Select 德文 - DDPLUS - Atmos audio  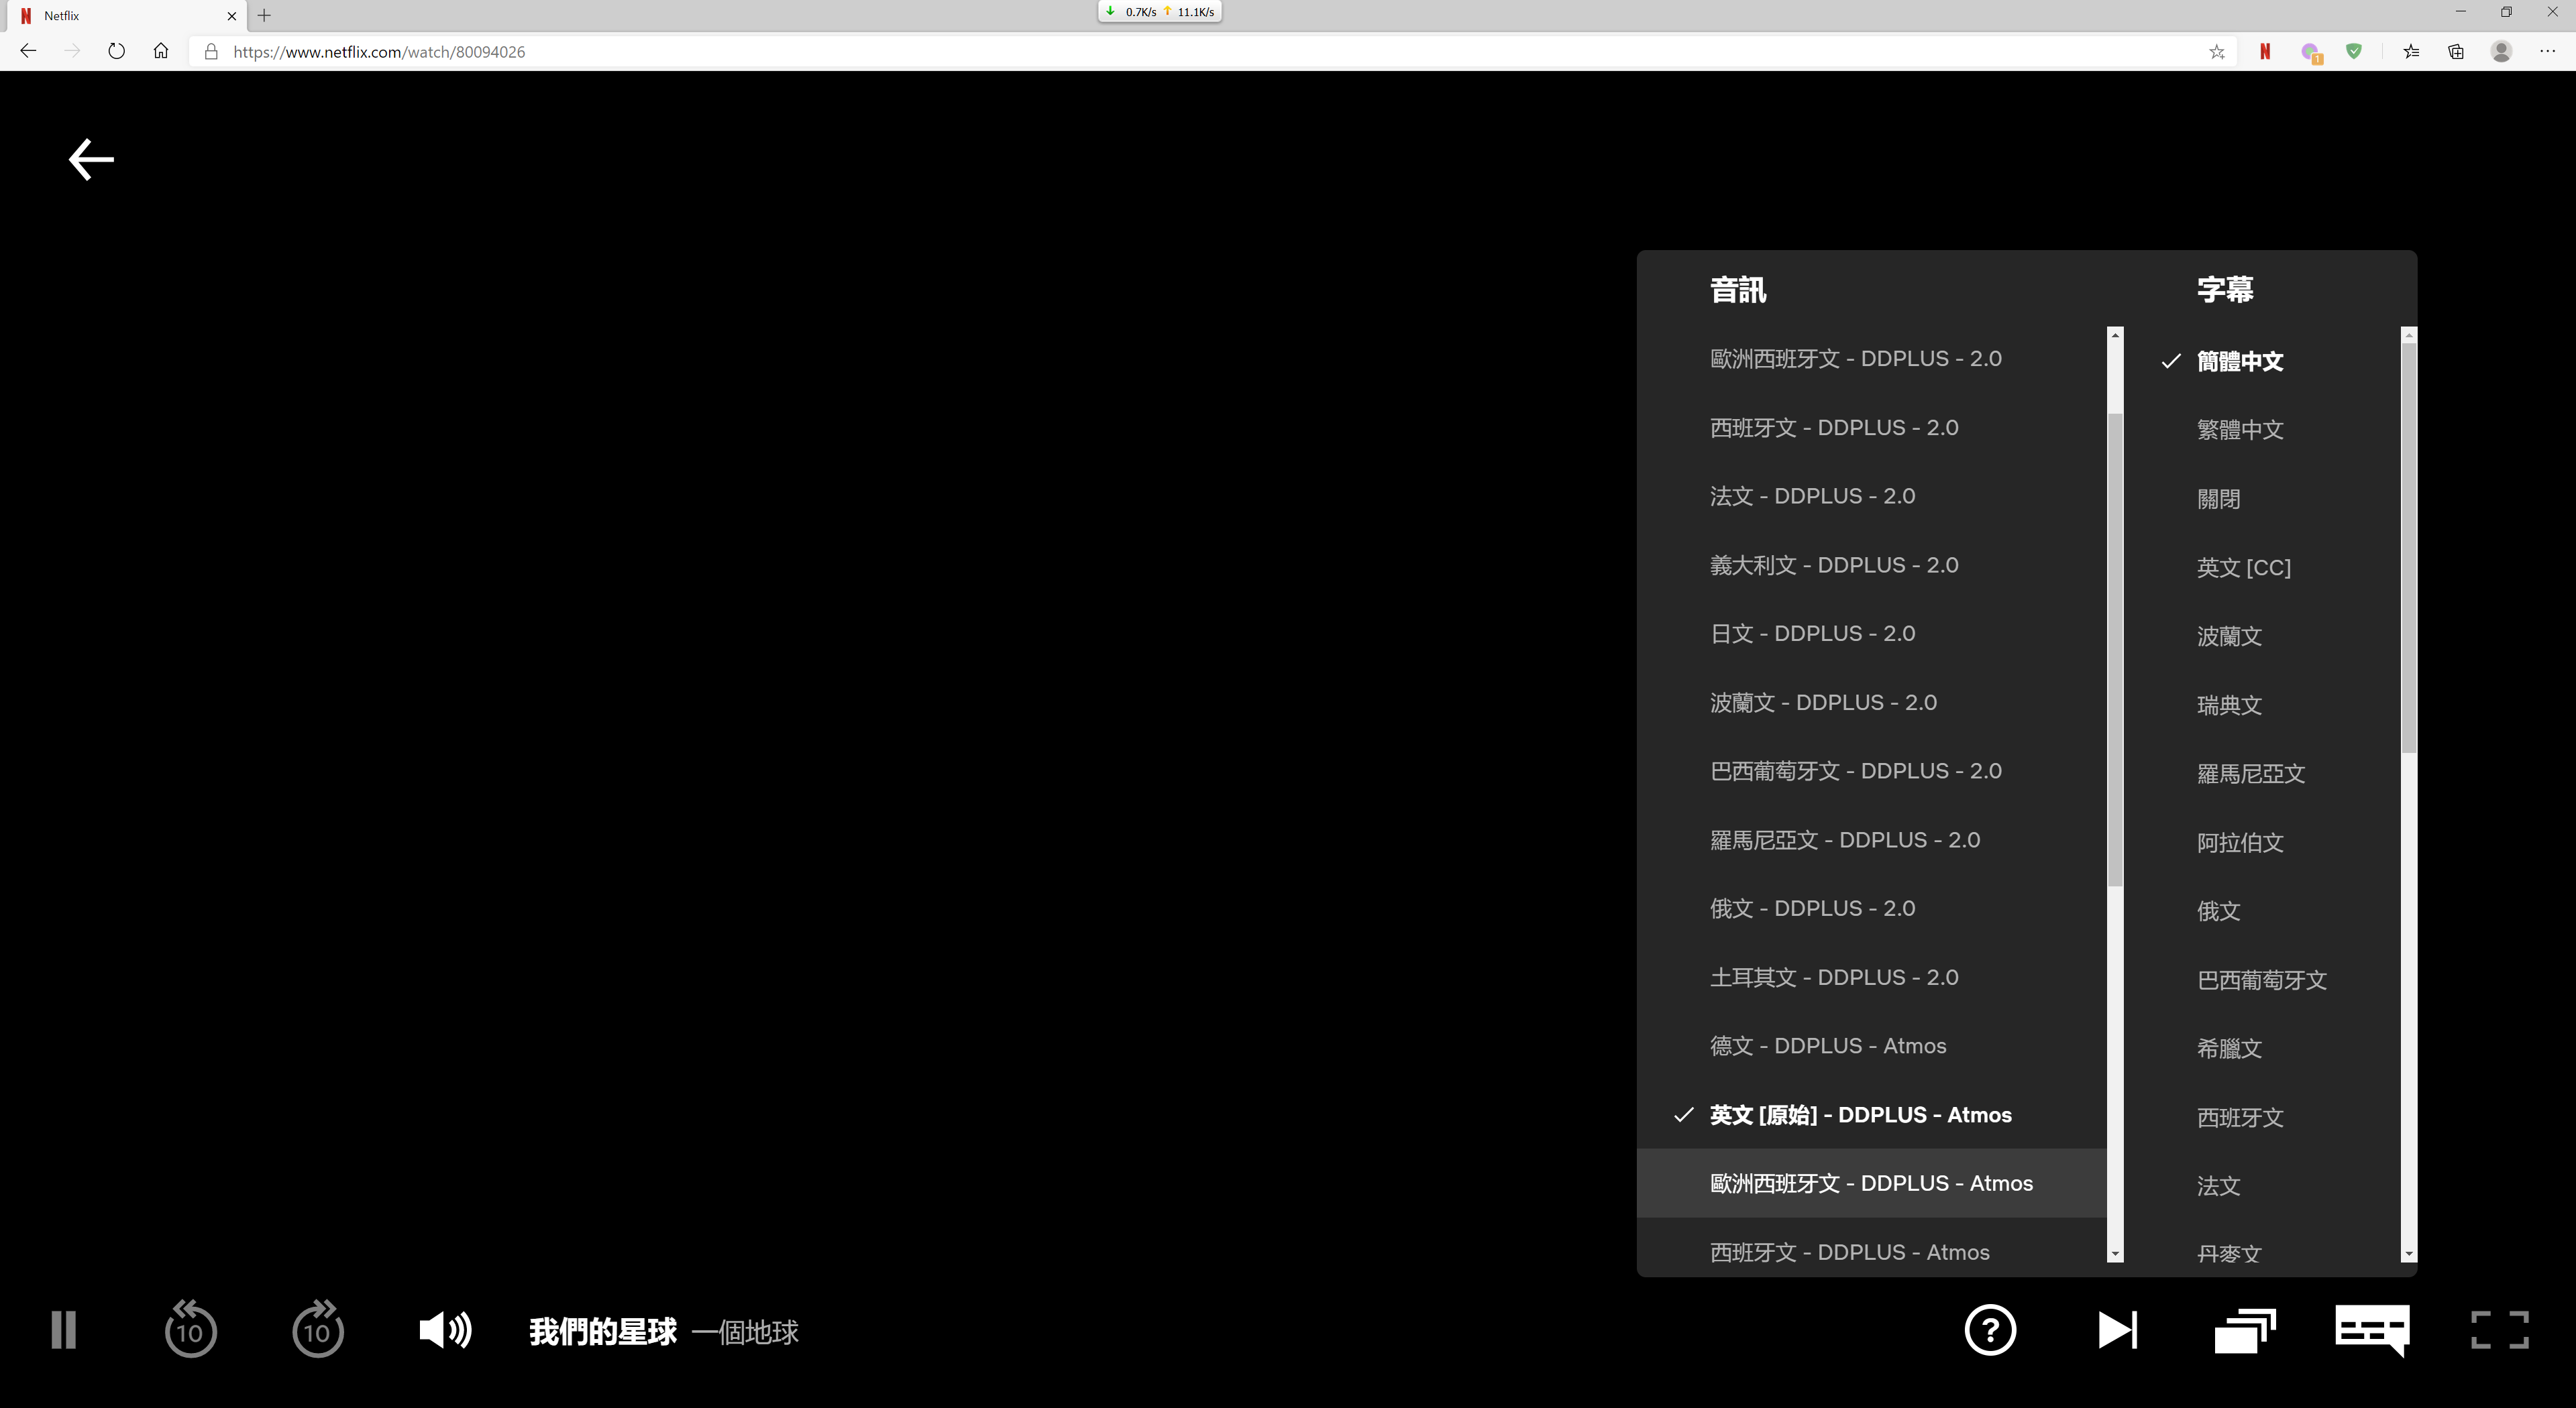tap(1827, 1046)
